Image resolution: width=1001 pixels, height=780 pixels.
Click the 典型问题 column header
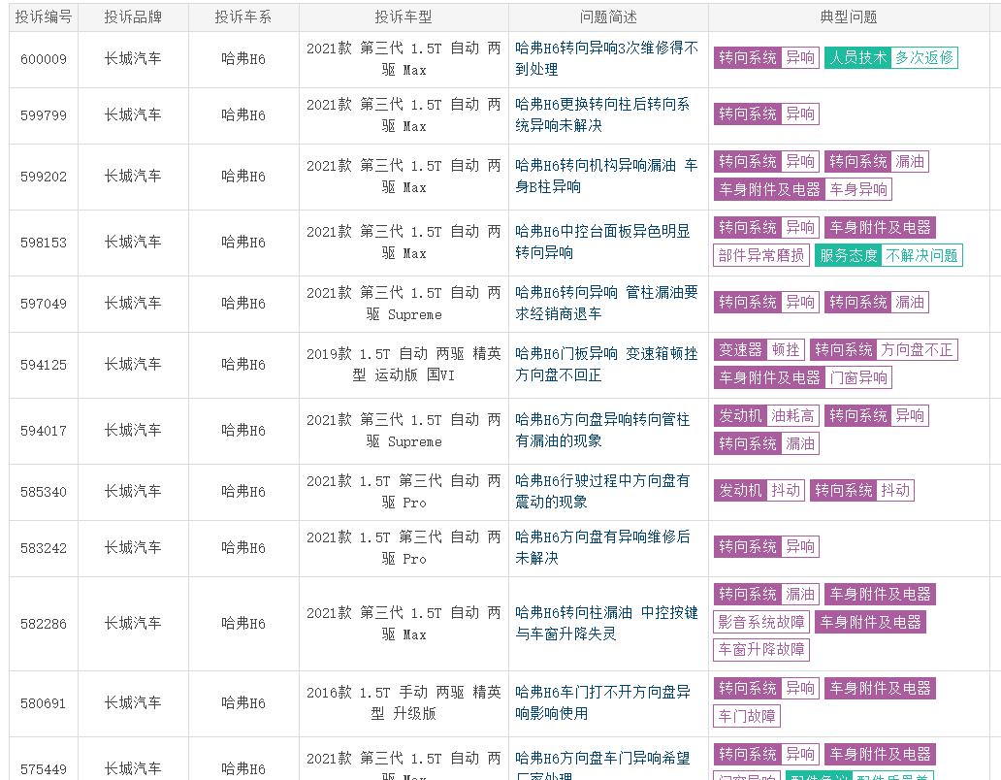click(x=849, y=17)
